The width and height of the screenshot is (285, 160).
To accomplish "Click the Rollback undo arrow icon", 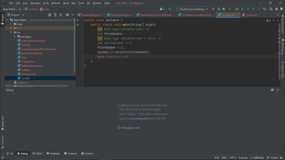I will coord(264,9).
